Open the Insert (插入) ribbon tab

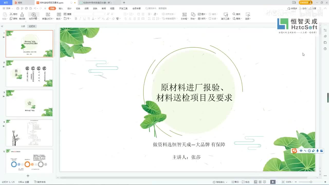(61, 8)
